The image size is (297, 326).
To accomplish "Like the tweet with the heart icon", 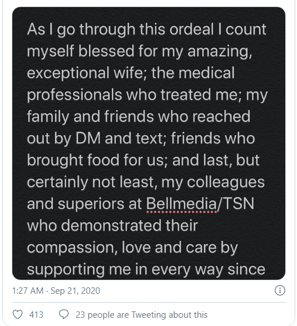I will coord(18,314).
